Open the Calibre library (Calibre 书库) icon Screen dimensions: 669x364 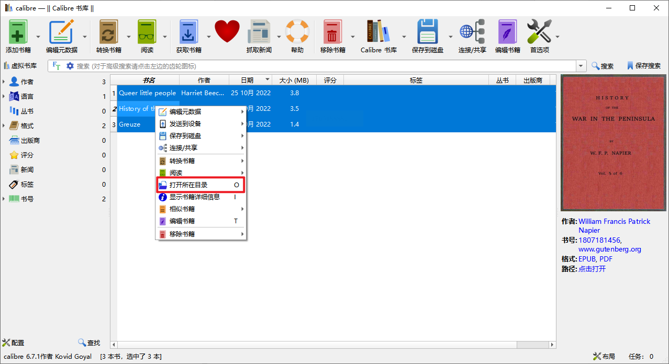pos(378,32)
